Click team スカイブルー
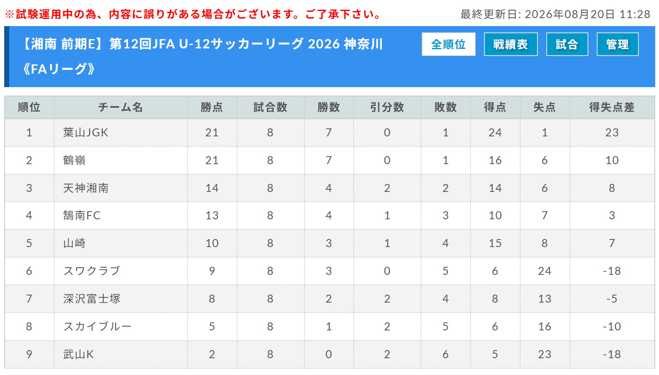 click(x=97, y=327)
